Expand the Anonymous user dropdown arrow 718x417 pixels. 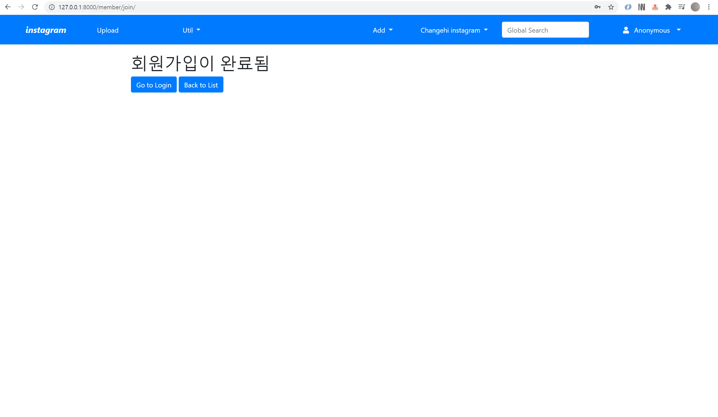(679, 30)
